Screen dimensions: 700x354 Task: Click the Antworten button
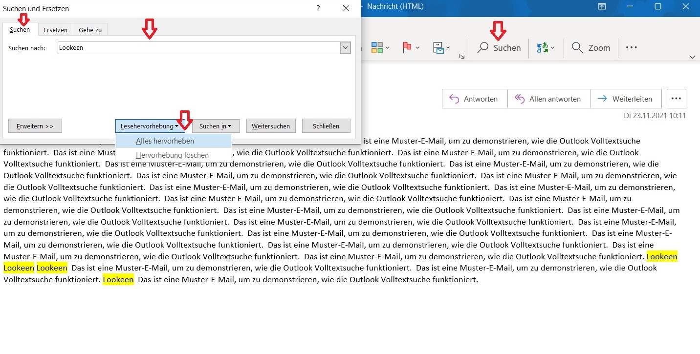[x=475, y=99]
